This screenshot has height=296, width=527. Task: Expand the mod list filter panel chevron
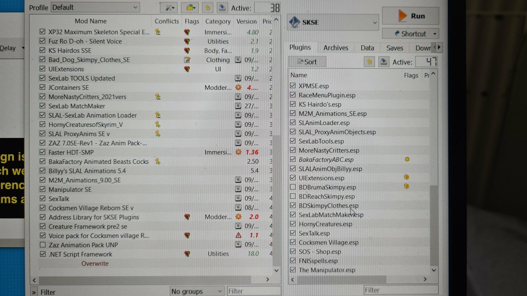(x=34, y=292)
